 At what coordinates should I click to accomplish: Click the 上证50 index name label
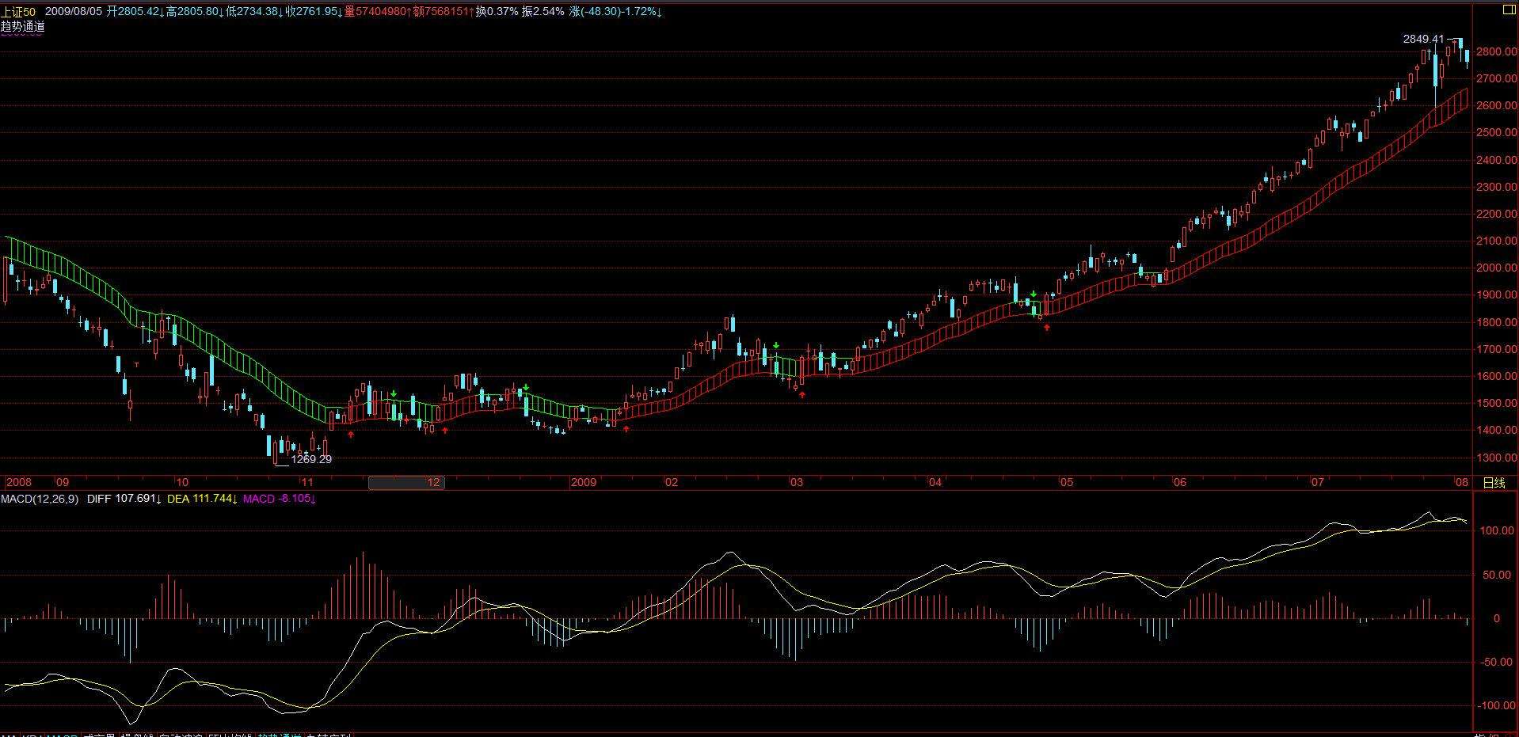[x=17, y=12]
